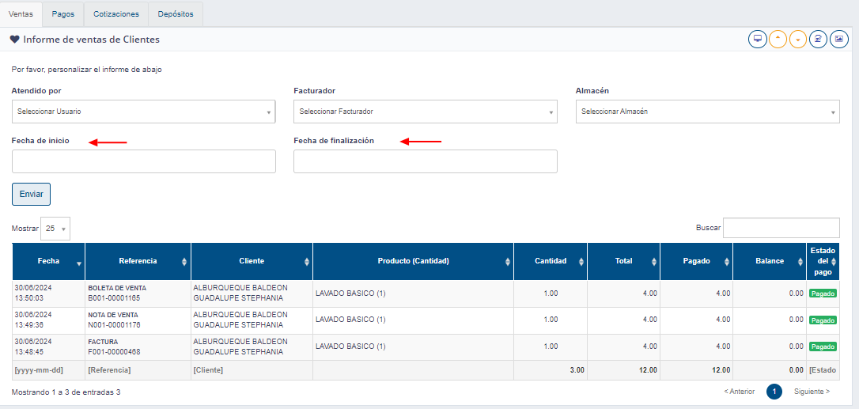Open the Seleccionar Facturador dropdown

(x=425, y=112)
